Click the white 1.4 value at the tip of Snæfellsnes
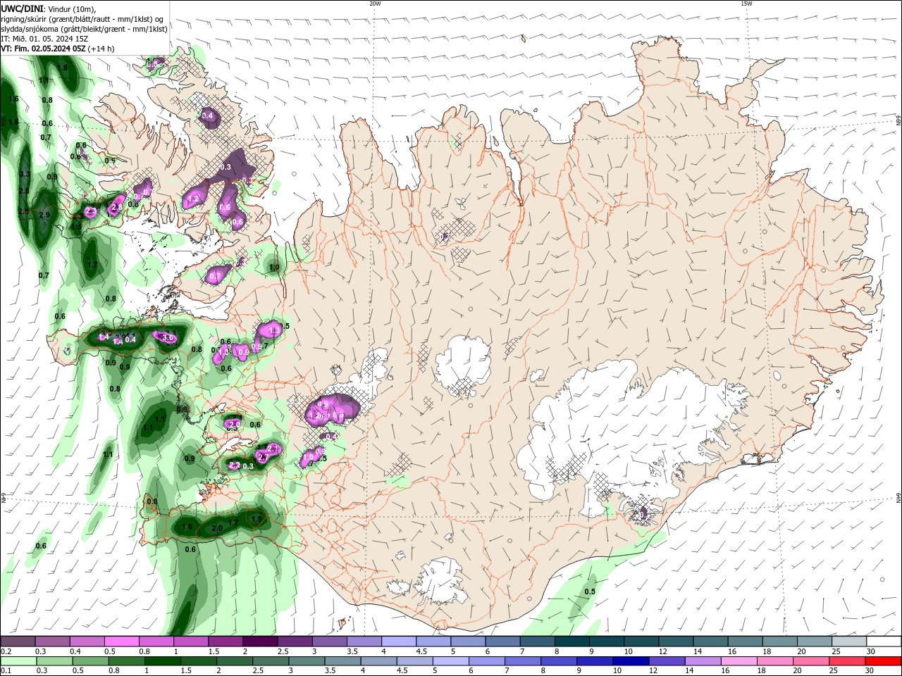 click(104, 338)
